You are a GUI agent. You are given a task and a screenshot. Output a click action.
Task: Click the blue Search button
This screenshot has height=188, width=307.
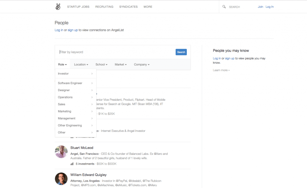coord(181,52)
